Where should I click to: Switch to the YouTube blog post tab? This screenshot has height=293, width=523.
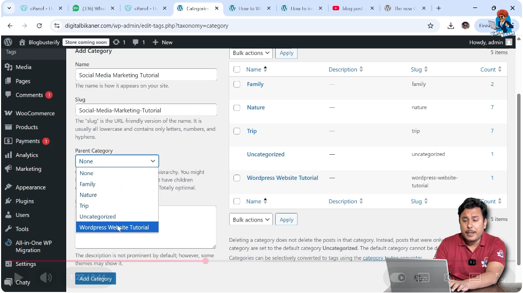(x=353, y=9)
